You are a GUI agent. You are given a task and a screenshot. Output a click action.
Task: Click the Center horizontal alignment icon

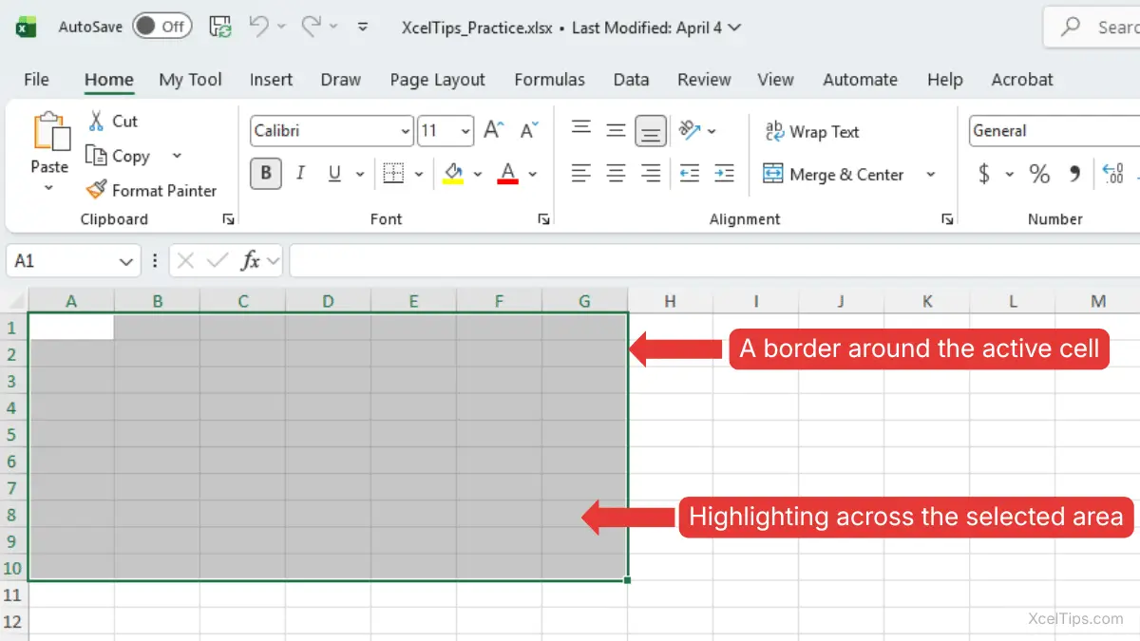616,173
